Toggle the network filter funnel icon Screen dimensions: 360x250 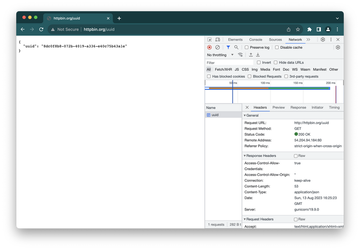pos(228,47)
